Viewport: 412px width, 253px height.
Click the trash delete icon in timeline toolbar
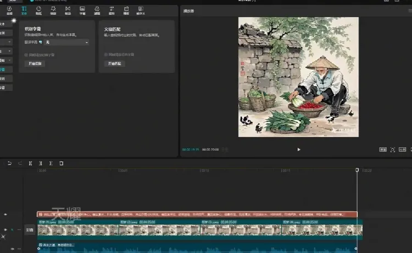(x=61, y=163)
